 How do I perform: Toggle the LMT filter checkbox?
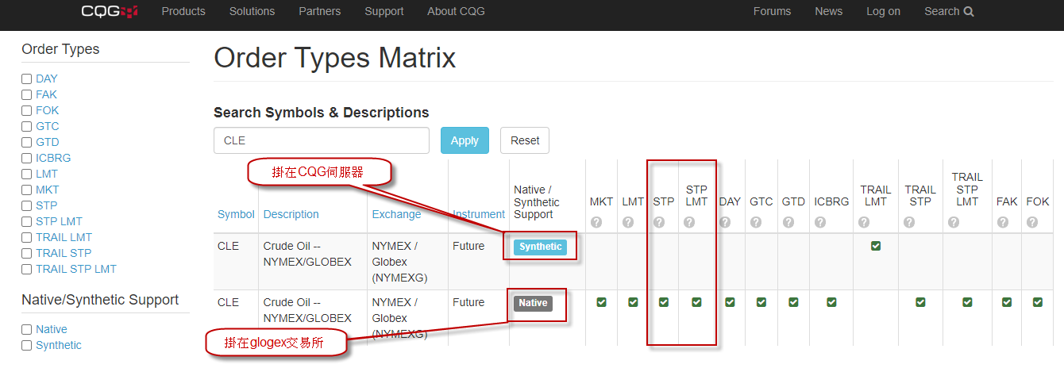(26, 174)
